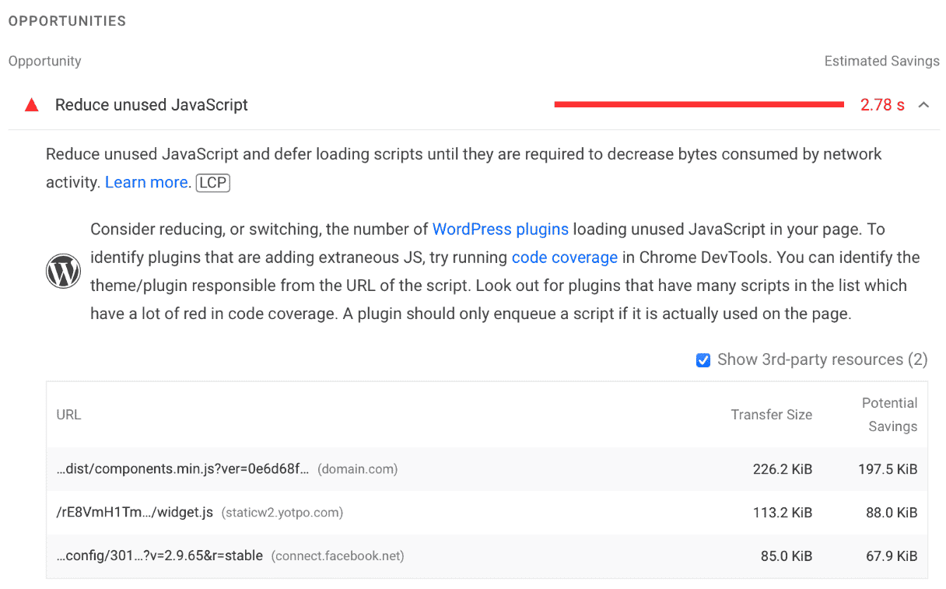Click the Transfer Size column header
The width and height of the screenshot is (946, 589).
pos(771,414)
